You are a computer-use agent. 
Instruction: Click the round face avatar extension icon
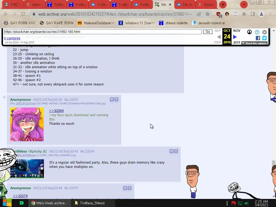(x=227, y=14)
